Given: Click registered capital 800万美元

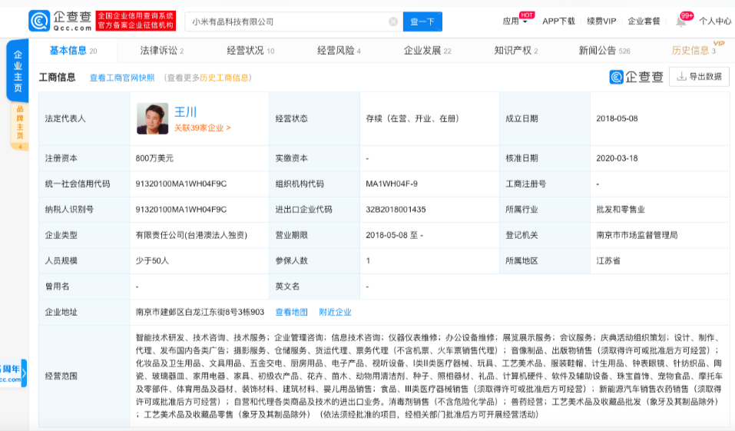Looking at the screenshot, I should point(154,158).
